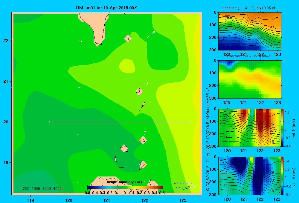Click the 't section' plot title

pyautogui.click(x=249, y=8)
